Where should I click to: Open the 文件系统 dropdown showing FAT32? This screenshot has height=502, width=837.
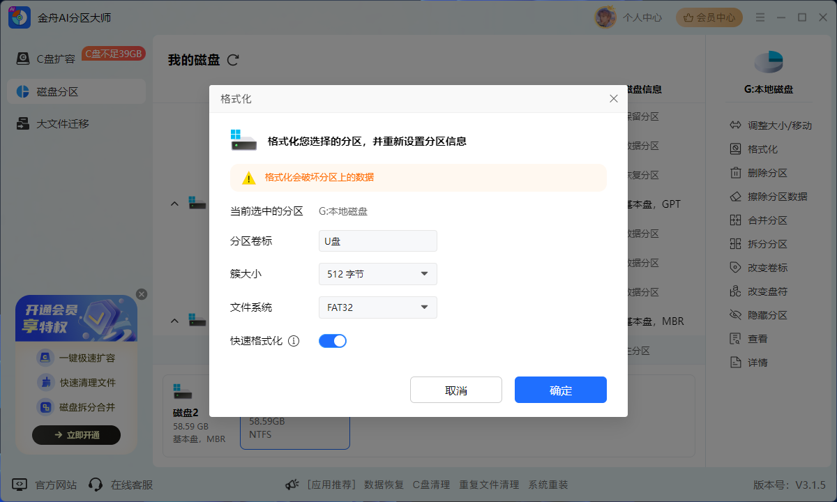click(x=377, y=307)
